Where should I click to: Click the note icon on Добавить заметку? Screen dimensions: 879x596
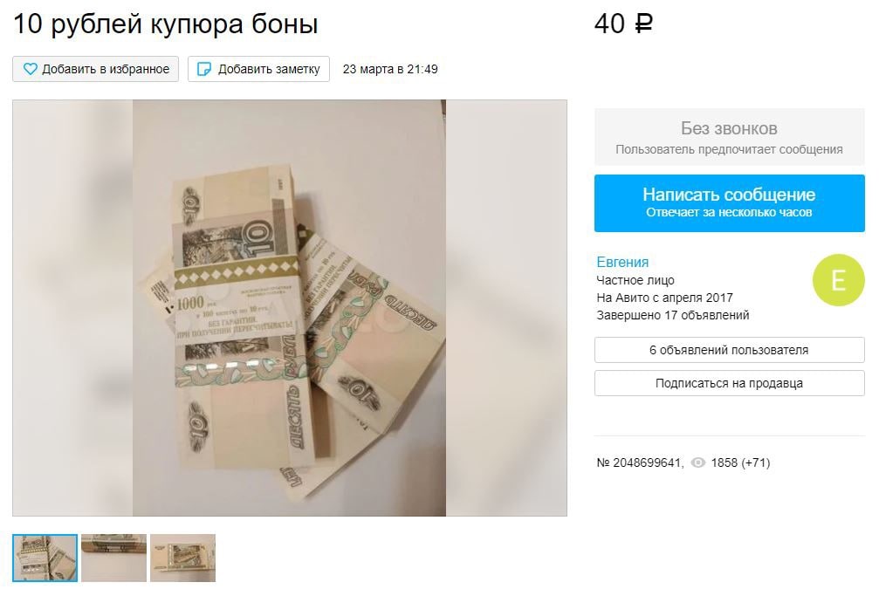[x=204, y=69]
